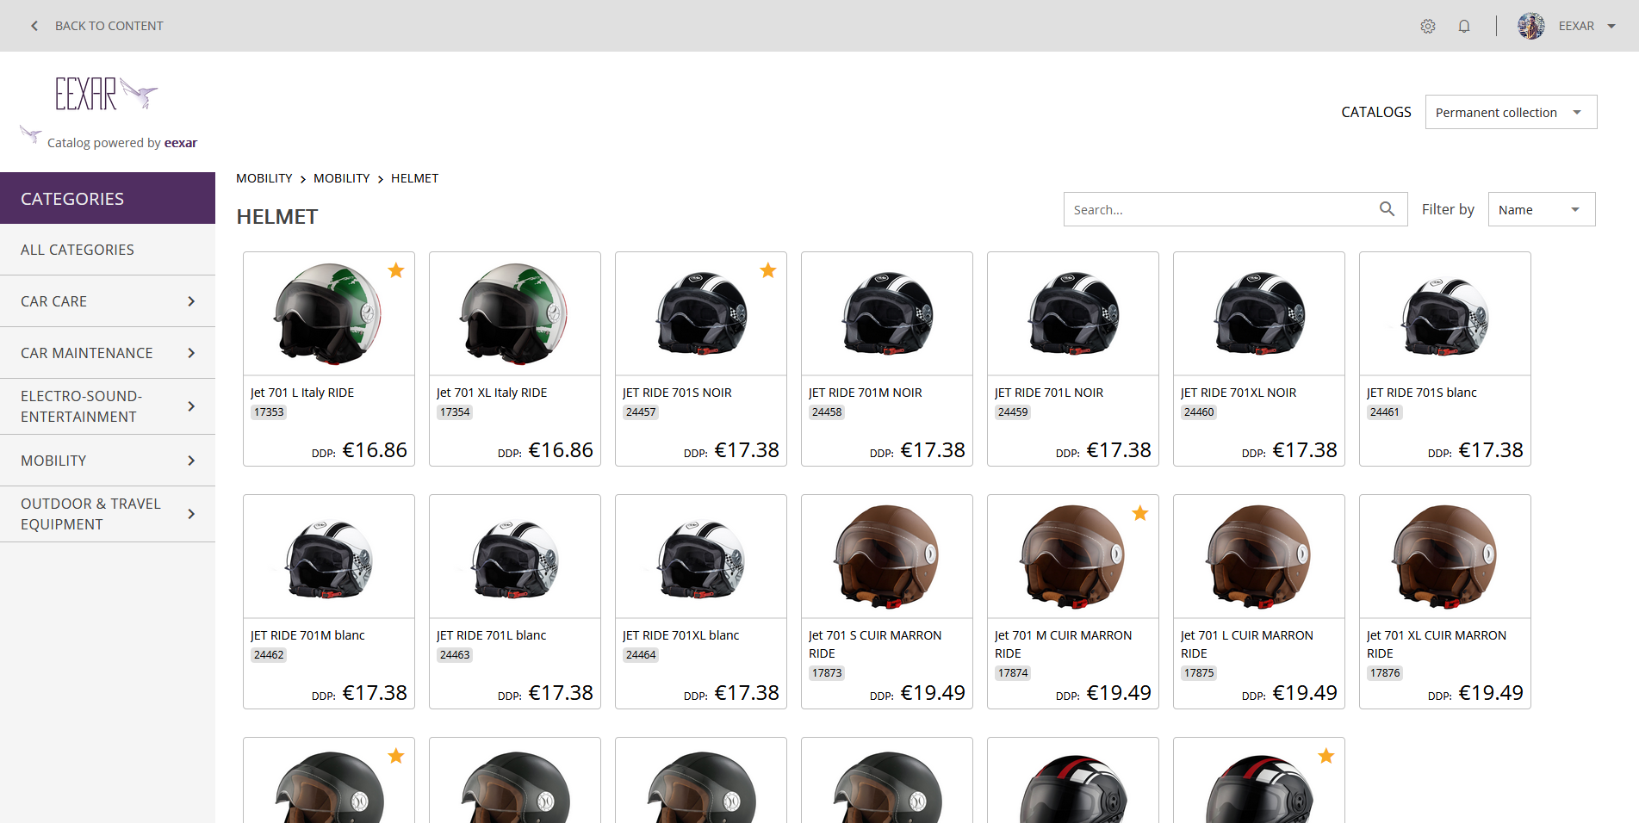Screen dimensions: 1639x823
Task: Select All Categories in sidebar
Action: (78, 250)
